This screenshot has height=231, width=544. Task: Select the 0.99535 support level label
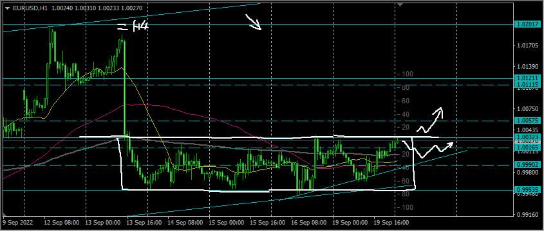[529, 190]
